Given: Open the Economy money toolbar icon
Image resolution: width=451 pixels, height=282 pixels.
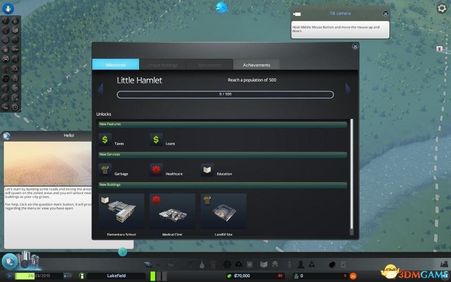Looking at the screenshot, I should 332,265.
